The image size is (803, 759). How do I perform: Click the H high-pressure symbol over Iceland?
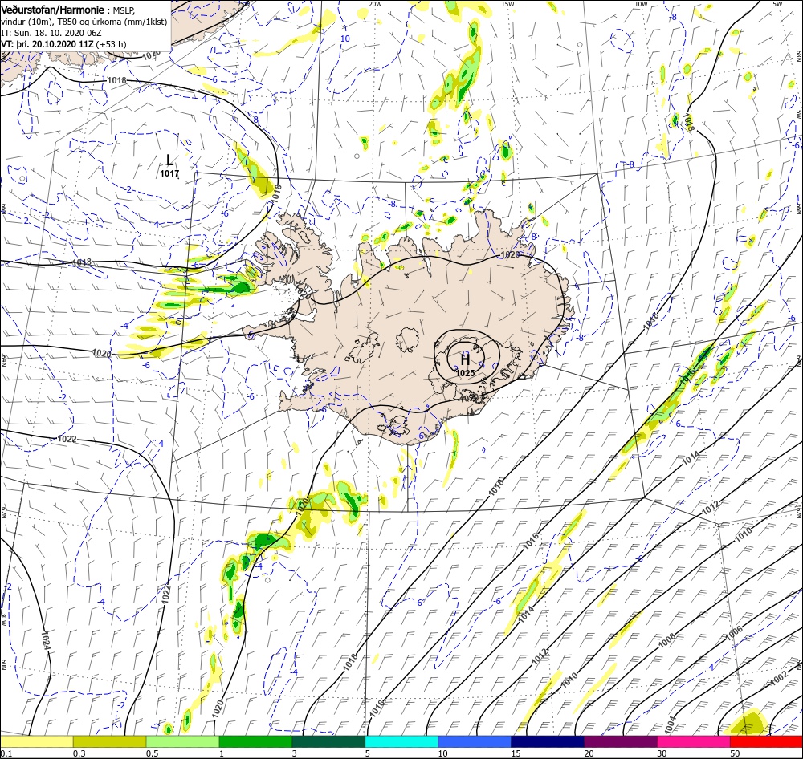tap(465, 359)
